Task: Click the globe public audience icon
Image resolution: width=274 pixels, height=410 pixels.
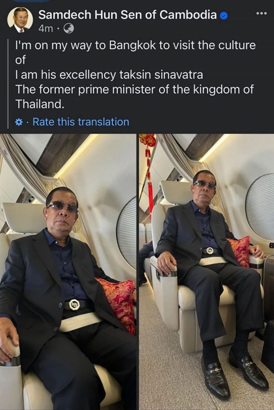Action: click(x=68, y=29)
